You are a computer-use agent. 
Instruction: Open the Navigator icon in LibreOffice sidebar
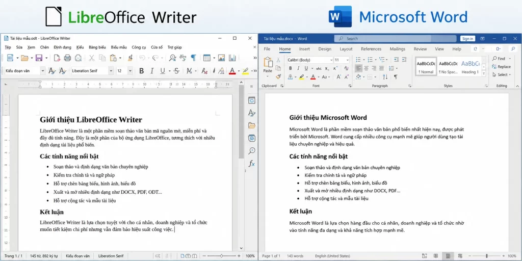click(x=252, y=151)
